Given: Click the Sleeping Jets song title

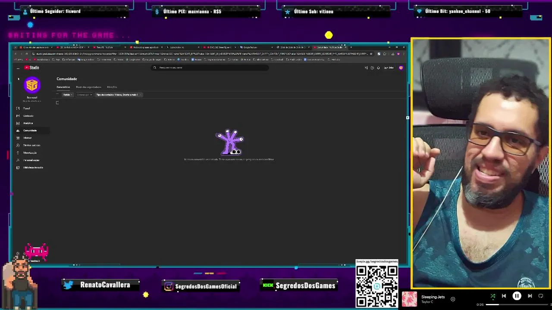Looking at the screenshot, I should [x=433, y=297].
